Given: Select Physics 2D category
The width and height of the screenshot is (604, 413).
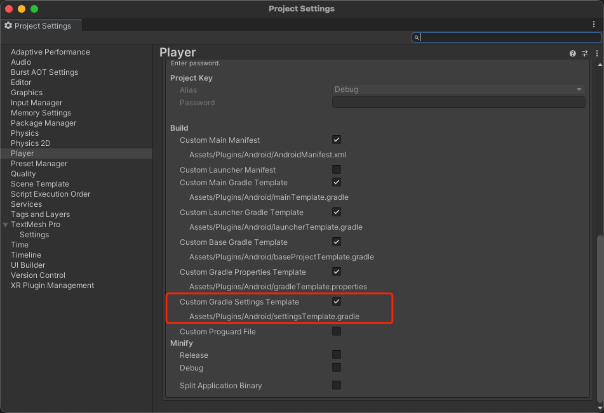Looking at the screenshot, I should (x=30, y=143).
